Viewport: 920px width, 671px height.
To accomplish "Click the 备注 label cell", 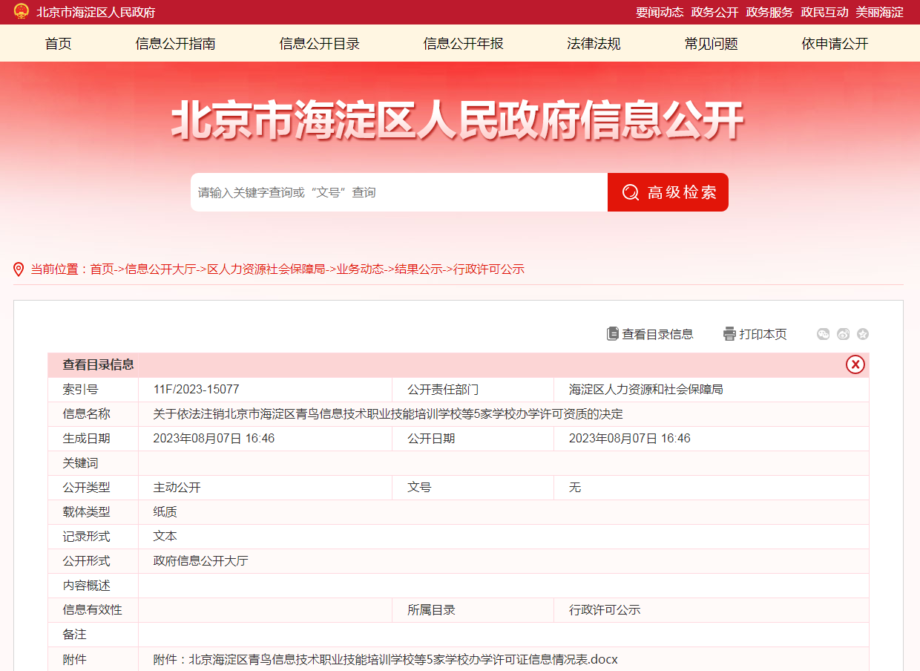I will point(93,635).
